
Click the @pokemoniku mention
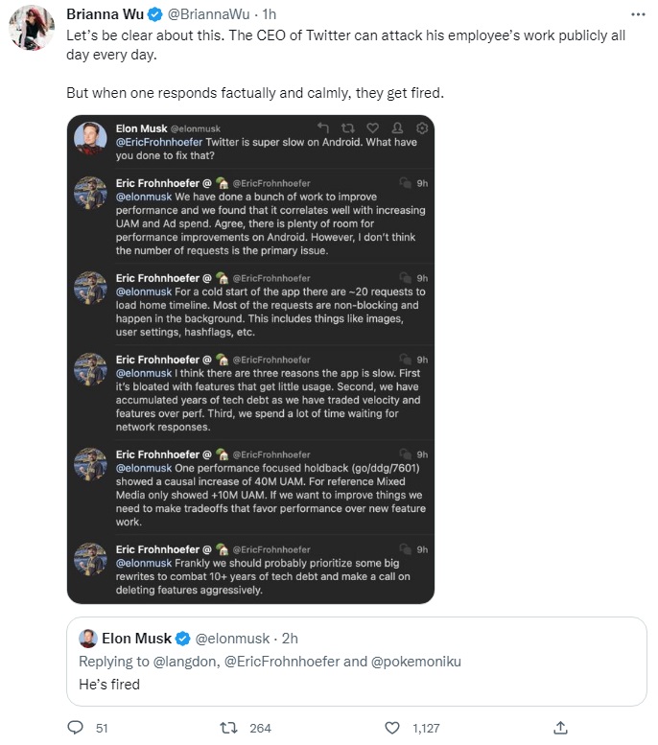(416, 662)
